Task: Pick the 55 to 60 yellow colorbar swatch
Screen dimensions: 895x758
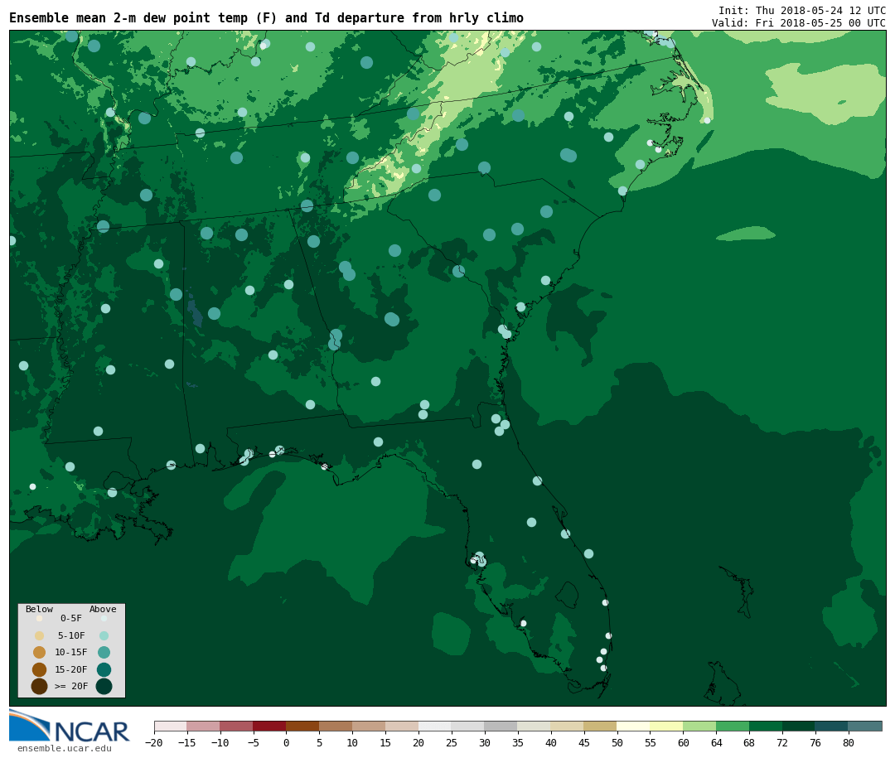Action: 666,726
